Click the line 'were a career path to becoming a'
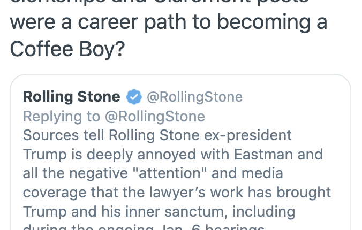Viewport: 362px width, 230px height. click(169, 22)
